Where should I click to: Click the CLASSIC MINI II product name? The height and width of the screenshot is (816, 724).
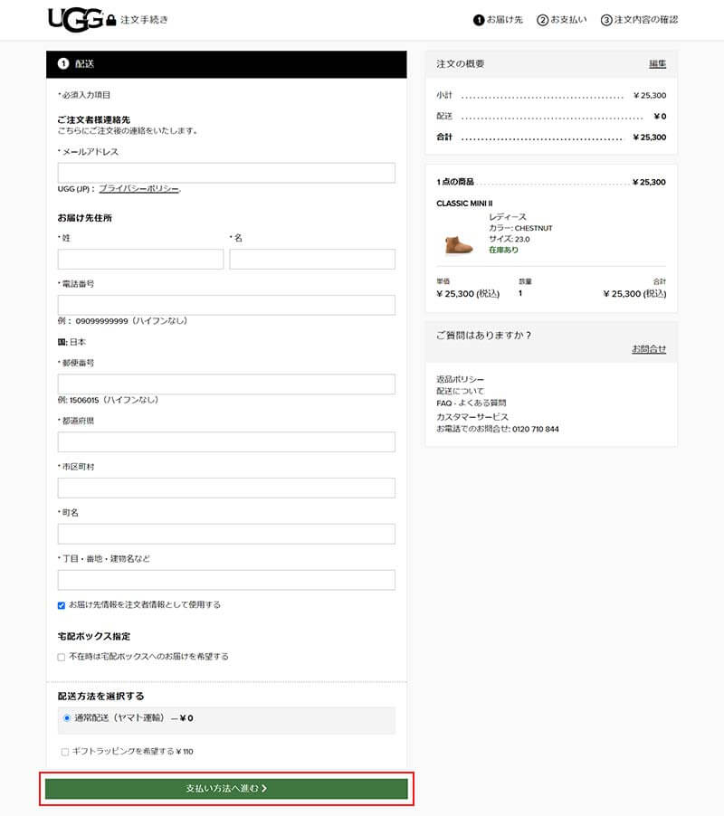click(x=464, y=204)
